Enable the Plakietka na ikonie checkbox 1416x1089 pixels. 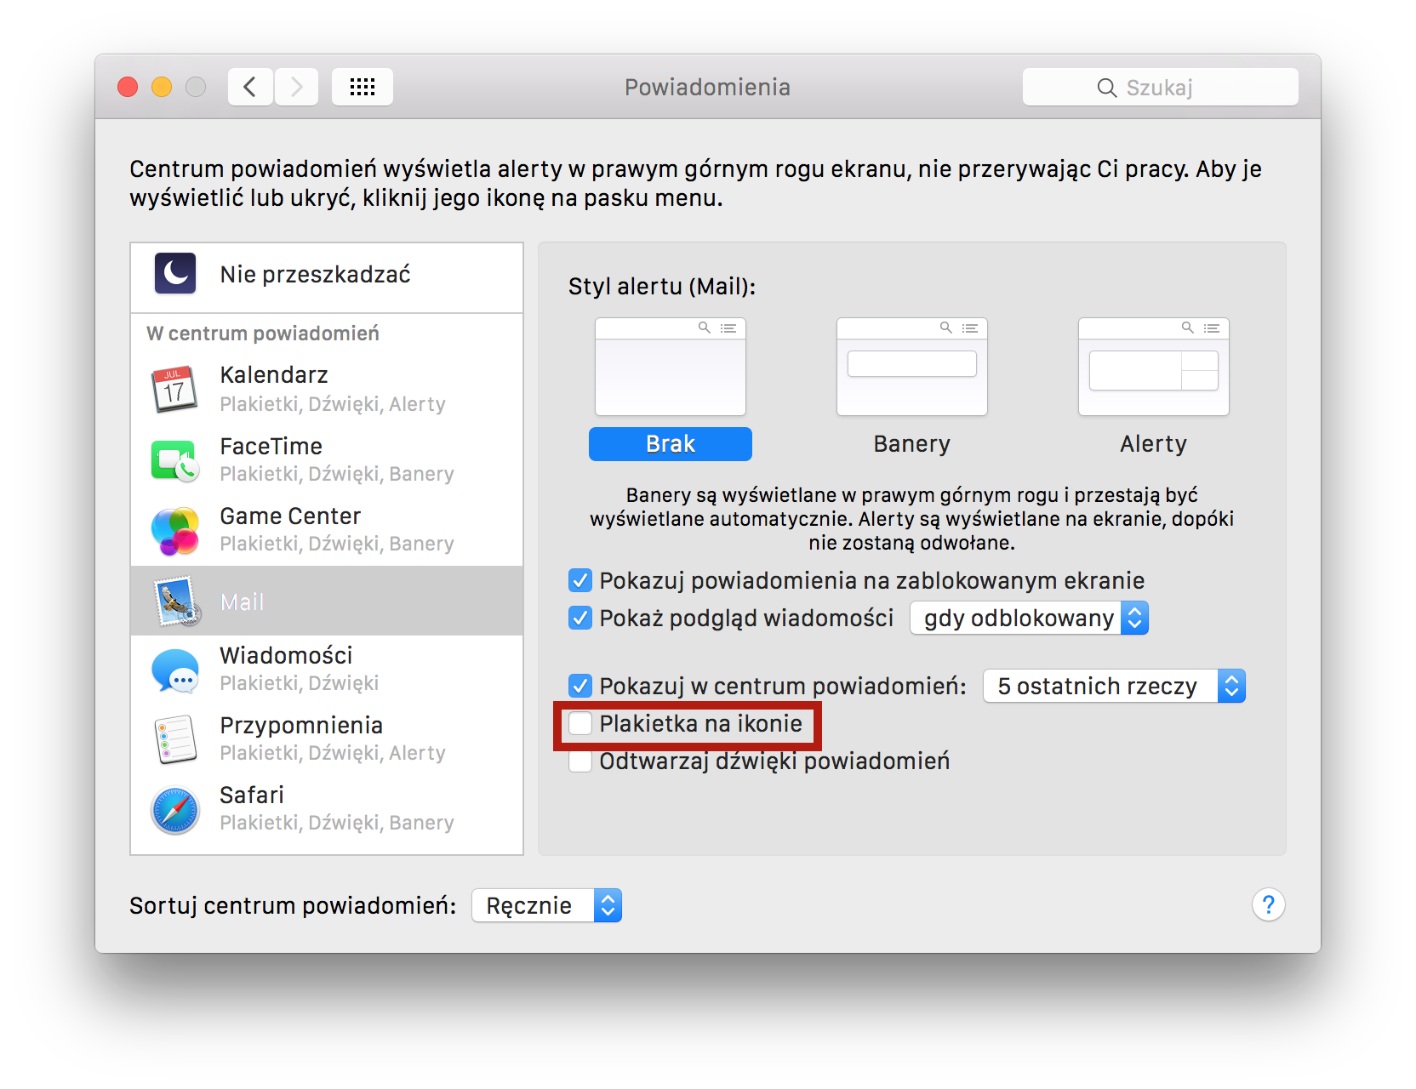[x=580, y=724]
